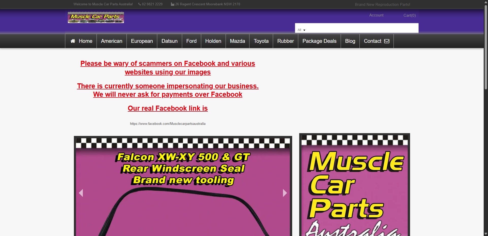Click the home icon in navigation bar
The image size is (488, 236).
point(73,41)
